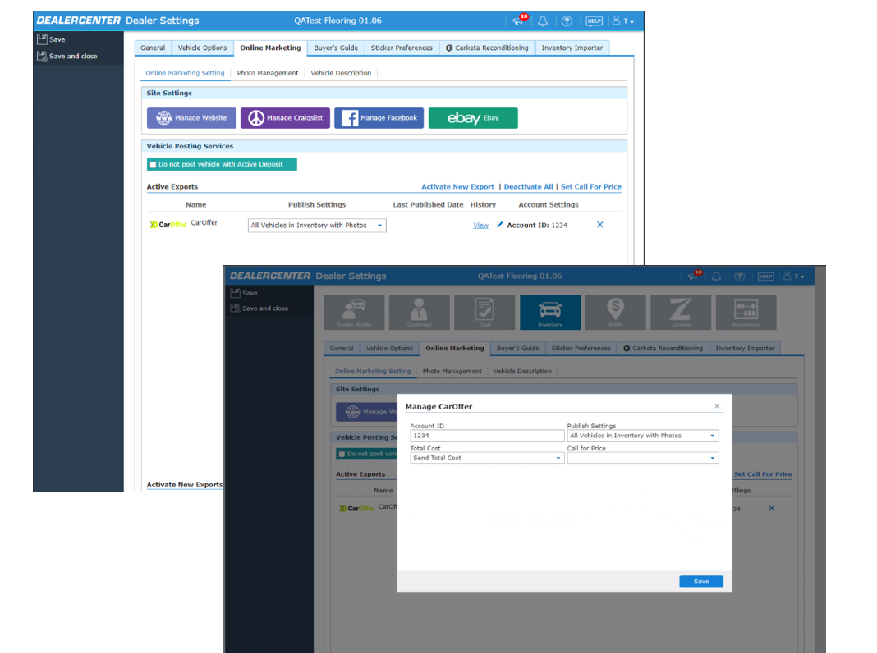Click pencil edit icon beside Account ID 1234

pyautogui.click(x=500, y=225)
